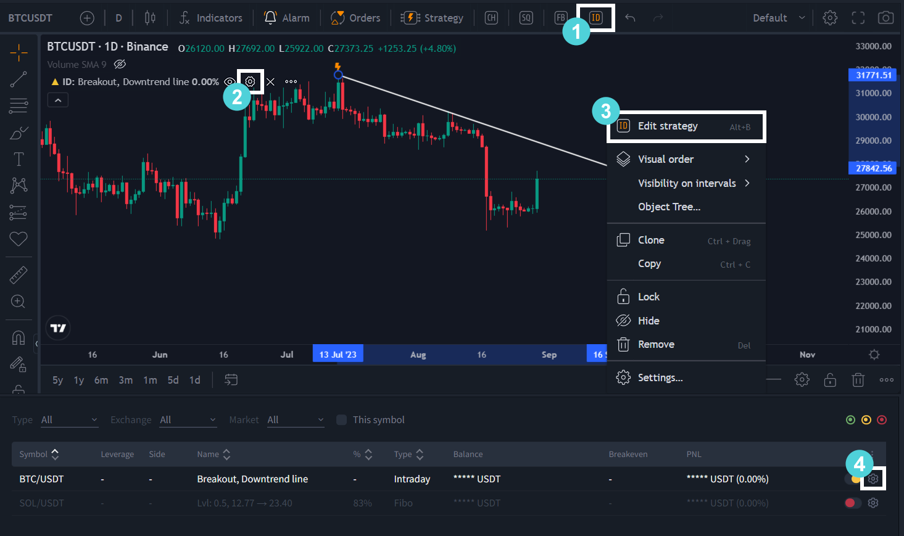
Task: Open the go to date calendar icon
Action: 231,380
